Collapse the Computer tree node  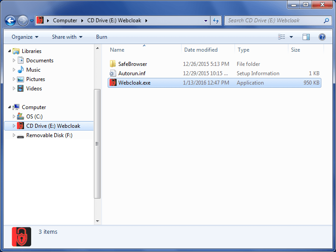tap(9, 107)
